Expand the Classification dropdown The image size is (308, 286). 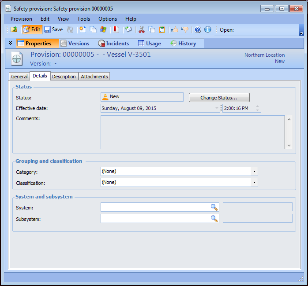coord(254,182)
